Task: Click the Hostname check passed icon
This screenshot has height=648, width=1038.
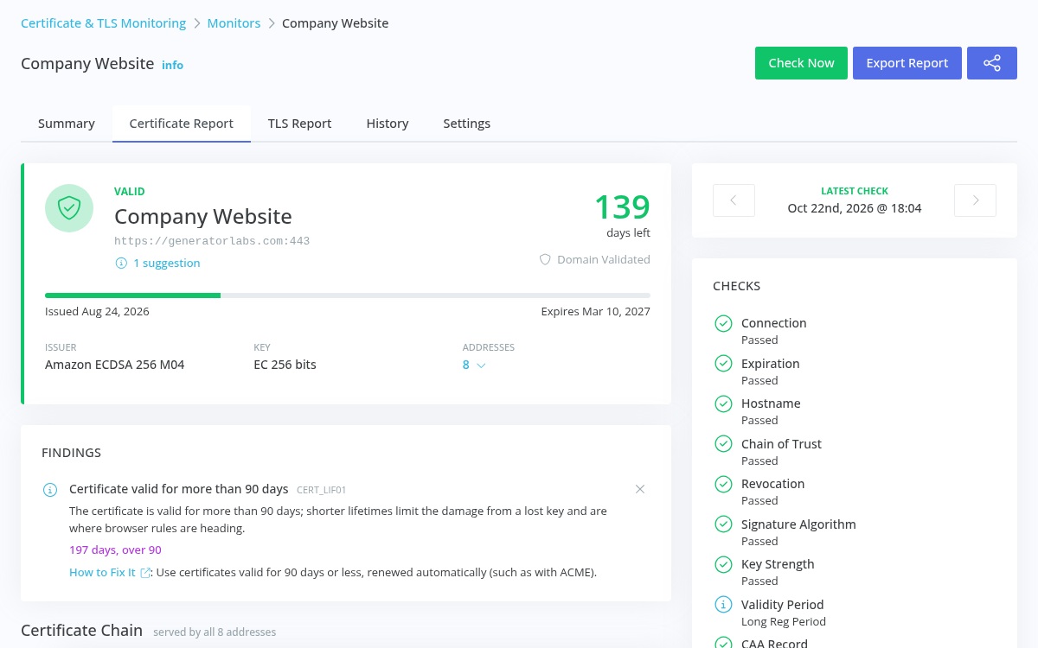Action: (724, 403)
